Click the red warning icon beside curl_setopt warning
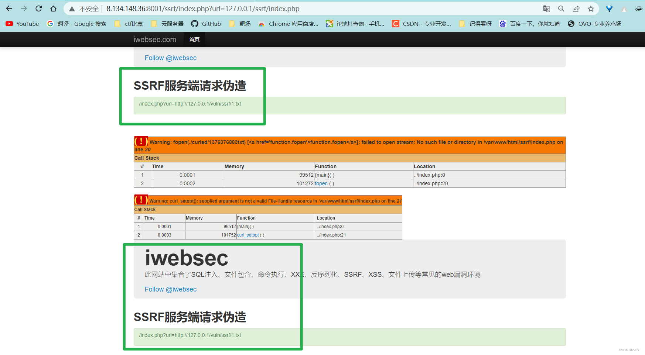The image size is (645, 355). click(141, 200)
